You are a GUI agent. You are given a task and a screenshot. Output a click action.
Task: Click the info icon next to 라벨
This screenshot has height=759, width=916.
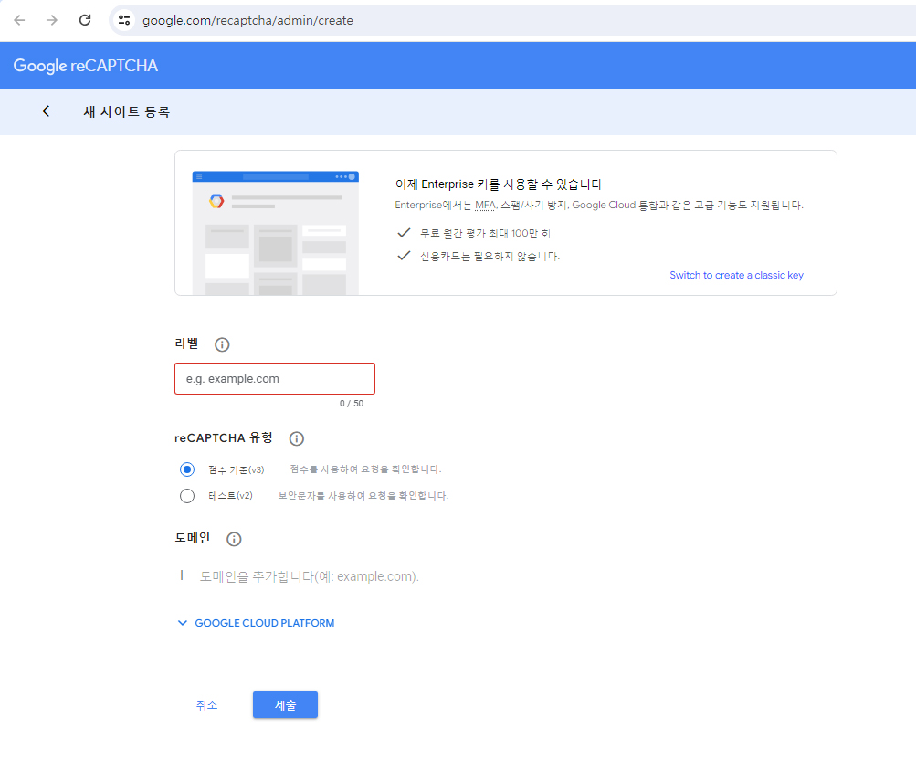[222, 344]
